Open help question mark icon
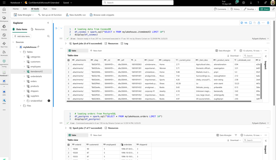Image resolution: width=276 pixels, height=160 pixels. tap(258, 3)
